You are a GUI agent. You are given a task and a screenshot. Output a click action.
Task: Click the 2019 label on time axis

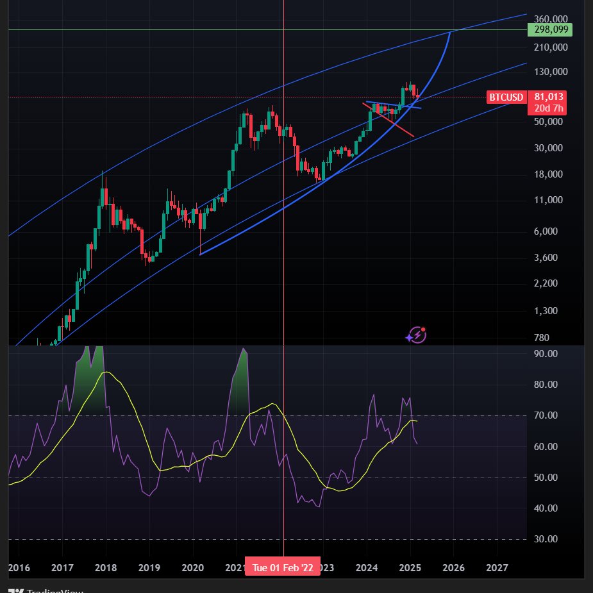coord(149,567)
